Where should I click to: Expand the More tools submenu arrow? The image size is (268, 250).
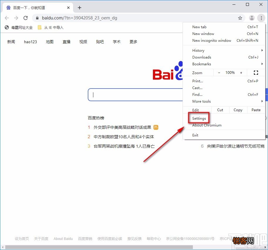pos(262,101)
